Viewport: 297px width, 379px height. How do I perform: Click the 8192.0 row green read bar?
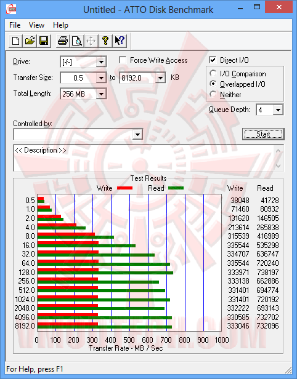point(105,327)
